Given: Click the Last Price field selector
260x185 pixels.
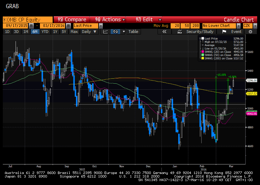Looking at the screenshot, I should pos(86,26).
